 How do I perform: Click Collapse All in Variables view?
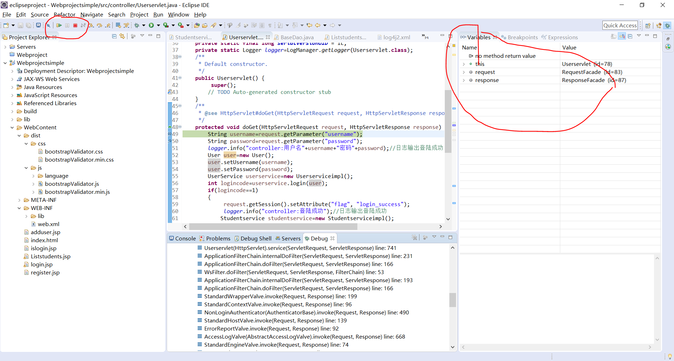630,36
